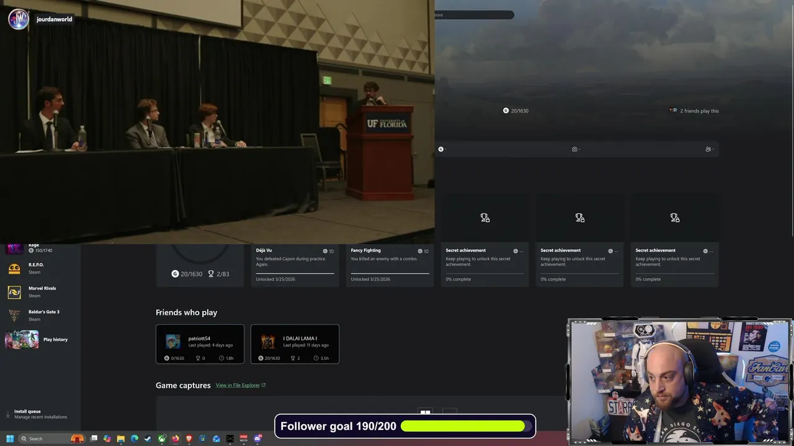
Task: Click the Game captures heading
Action: [183, 385]
